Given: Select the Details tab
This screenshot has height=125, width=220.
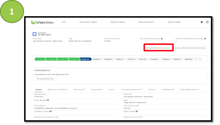Looking at the screenshot, I should (x=39, y=90).
